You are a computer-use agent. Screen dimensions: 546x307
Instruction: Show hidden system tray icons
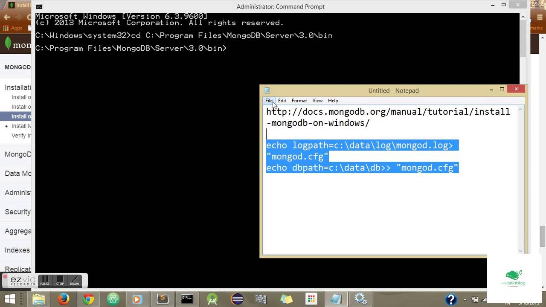[x=465, y=299]
